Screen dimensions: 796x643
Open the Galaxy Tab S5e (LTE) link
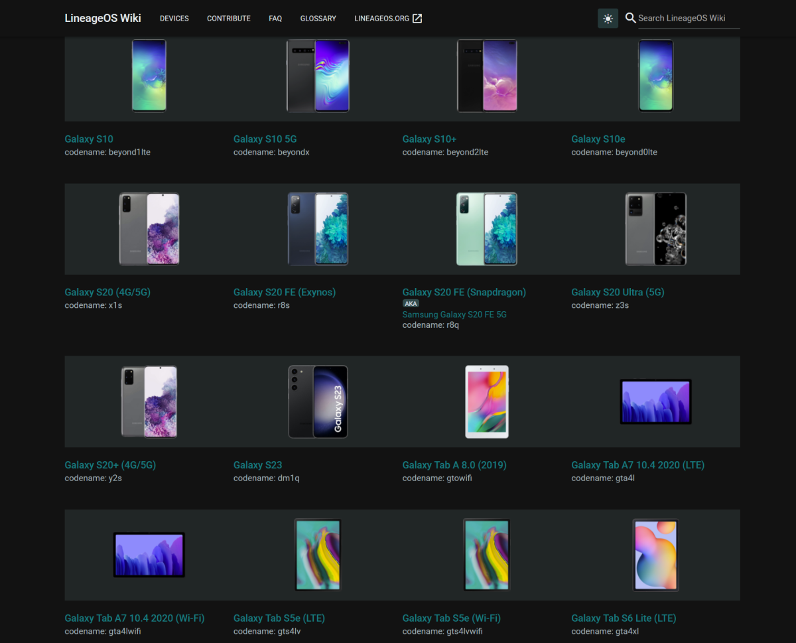point(279,618)
